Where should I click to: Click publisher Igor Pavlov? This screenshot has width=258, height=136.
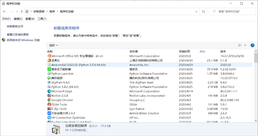(137, 109)
